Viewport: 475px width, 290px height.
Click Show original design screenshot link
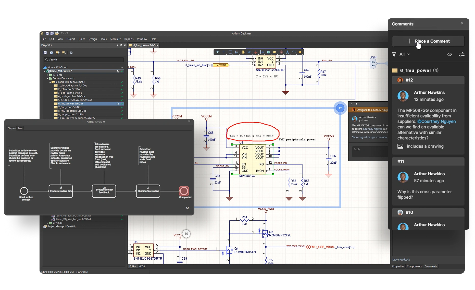click(369, 137)
